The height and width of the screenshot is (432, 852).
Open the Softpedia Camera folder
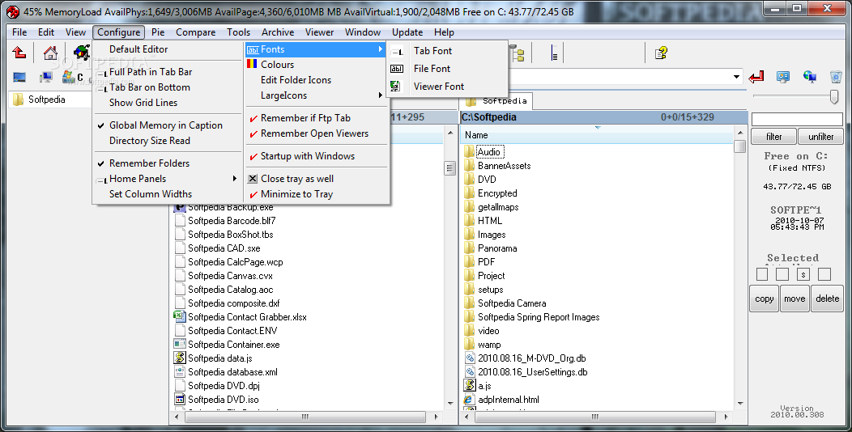(x=512, y=303)
